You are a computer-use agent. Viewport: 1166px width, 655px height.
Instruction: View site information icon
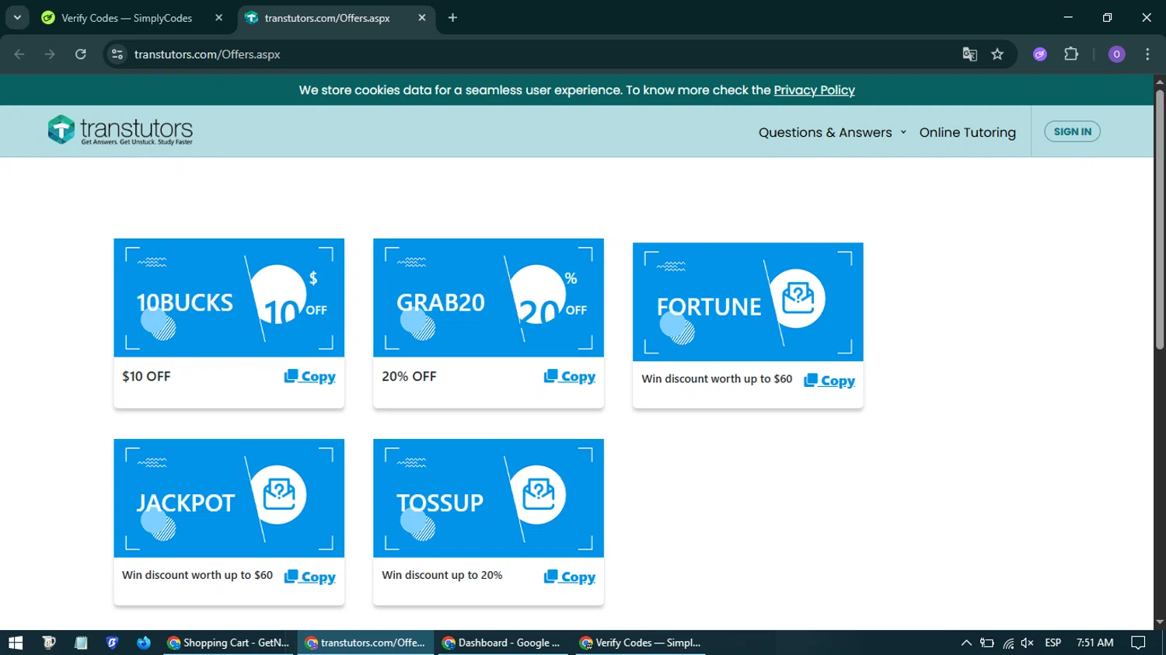[117, 54]
